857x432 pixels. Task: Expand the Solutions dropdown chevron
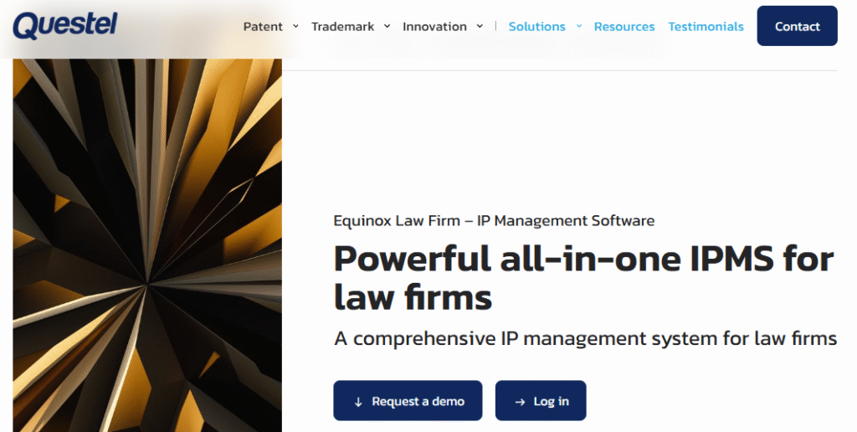pos(579,26)
